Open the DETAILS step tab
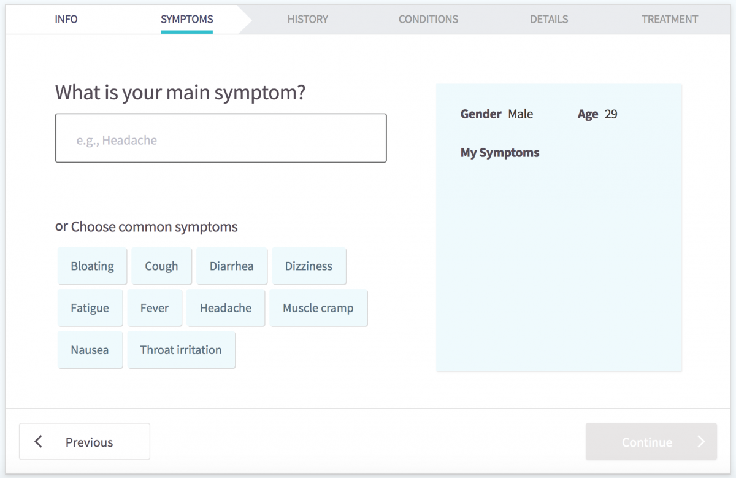Screen dimensions: 736x478 (x=549, y=19)
